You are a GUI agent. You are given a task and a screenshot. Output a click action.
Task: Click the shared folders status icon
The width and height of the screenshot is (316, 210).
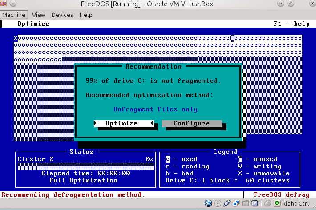(245, 203)
